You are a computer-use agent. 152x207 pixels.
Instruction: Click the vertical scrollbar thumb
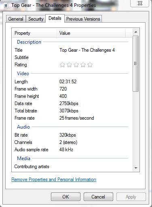click(x=136, y=63)
